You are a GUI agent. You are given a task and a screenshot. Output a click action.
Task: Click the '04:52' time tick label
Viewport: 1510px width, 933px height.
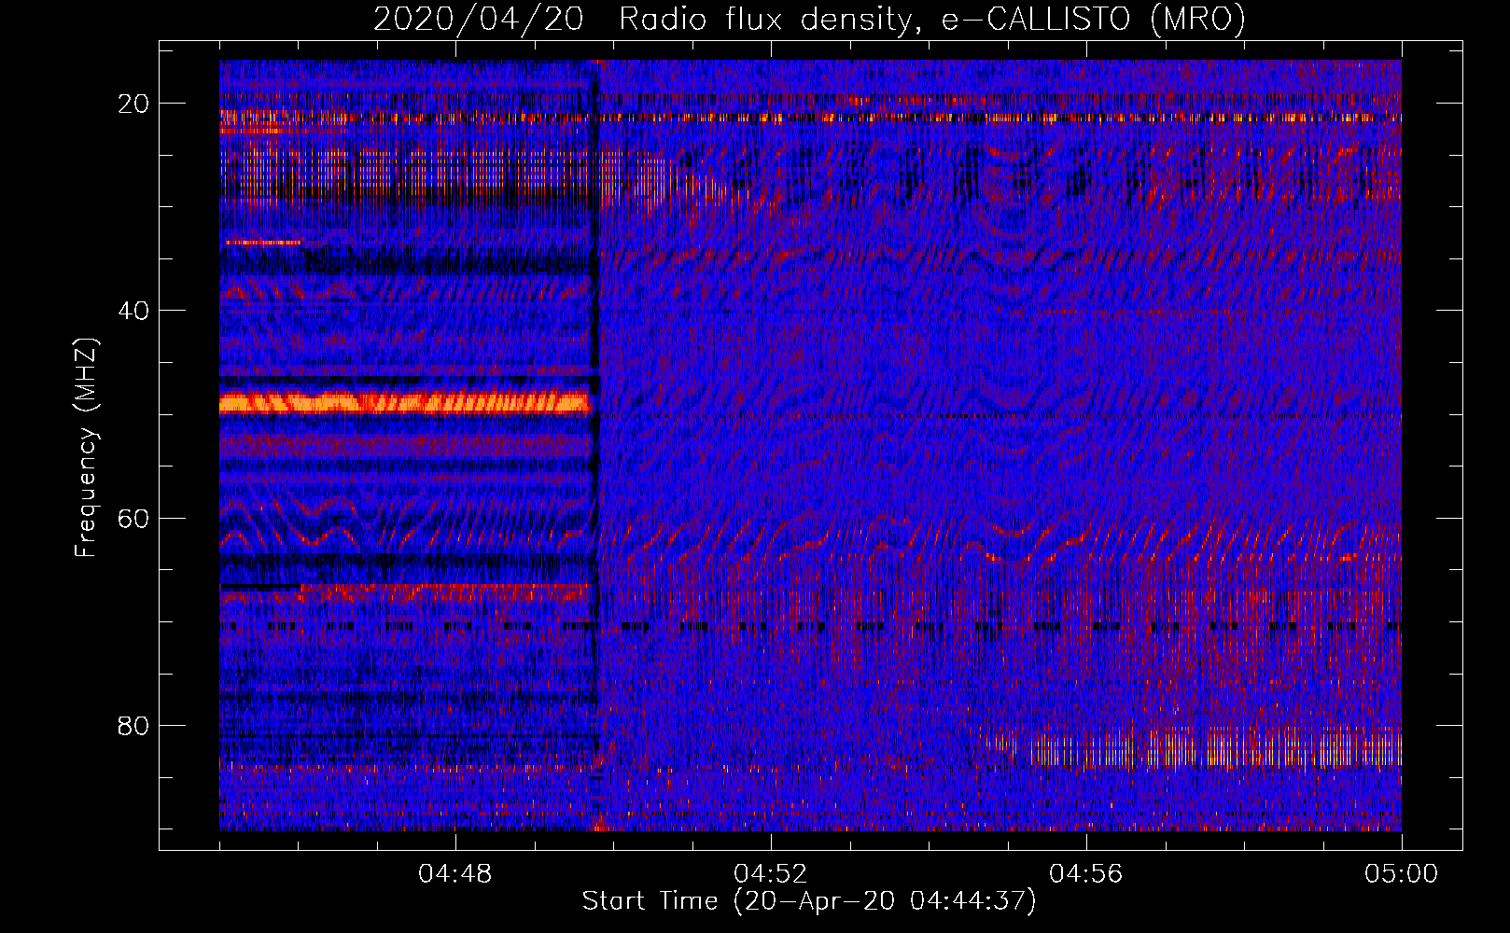[x=771, y=873]
